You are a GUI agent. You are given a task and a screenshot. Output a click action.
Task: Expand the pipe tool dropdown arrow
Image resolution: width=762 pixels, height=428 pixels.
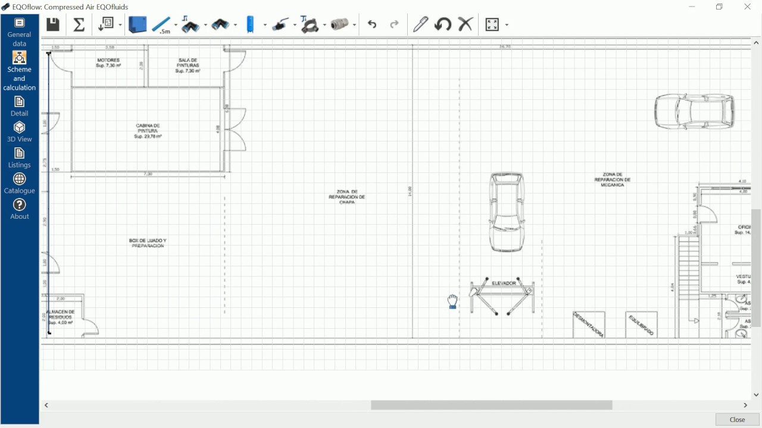(176, 25)
